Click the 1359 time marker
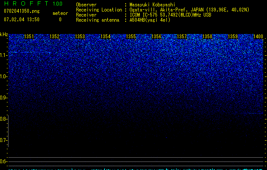 pyautogui.click(x=233, y=37)
